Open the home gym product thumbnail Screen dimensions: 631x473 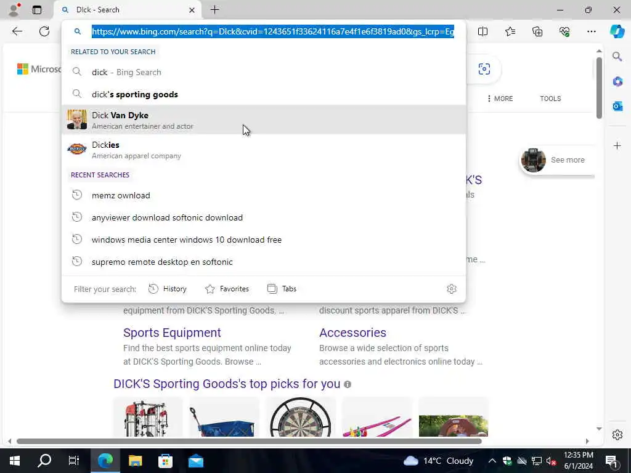click(x=148, y=417)
